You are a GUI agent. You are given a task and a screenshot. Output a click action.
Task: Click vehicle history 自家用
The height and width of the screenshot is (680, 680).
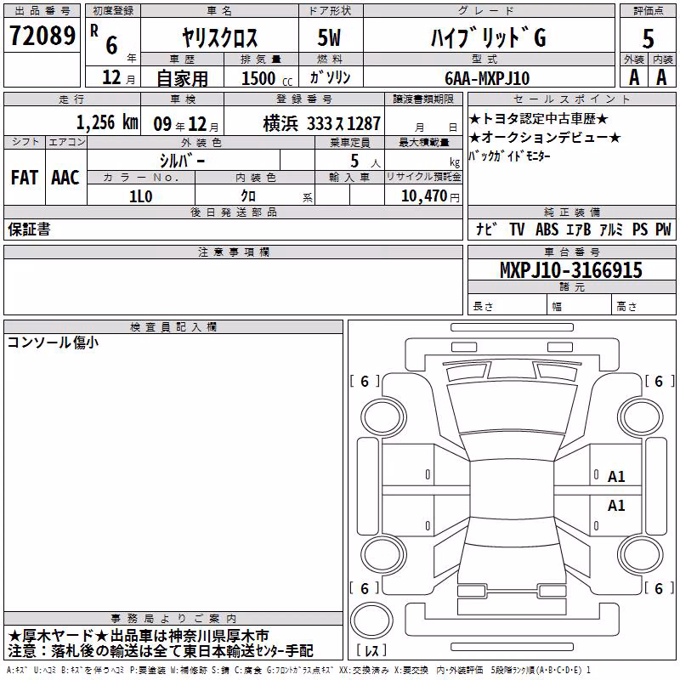point(182,78)
